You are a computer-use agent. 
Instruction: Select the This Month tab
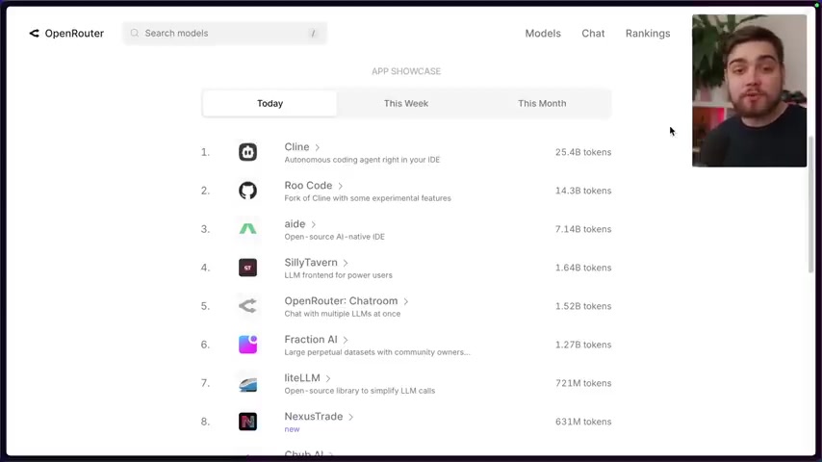point(542,103)
